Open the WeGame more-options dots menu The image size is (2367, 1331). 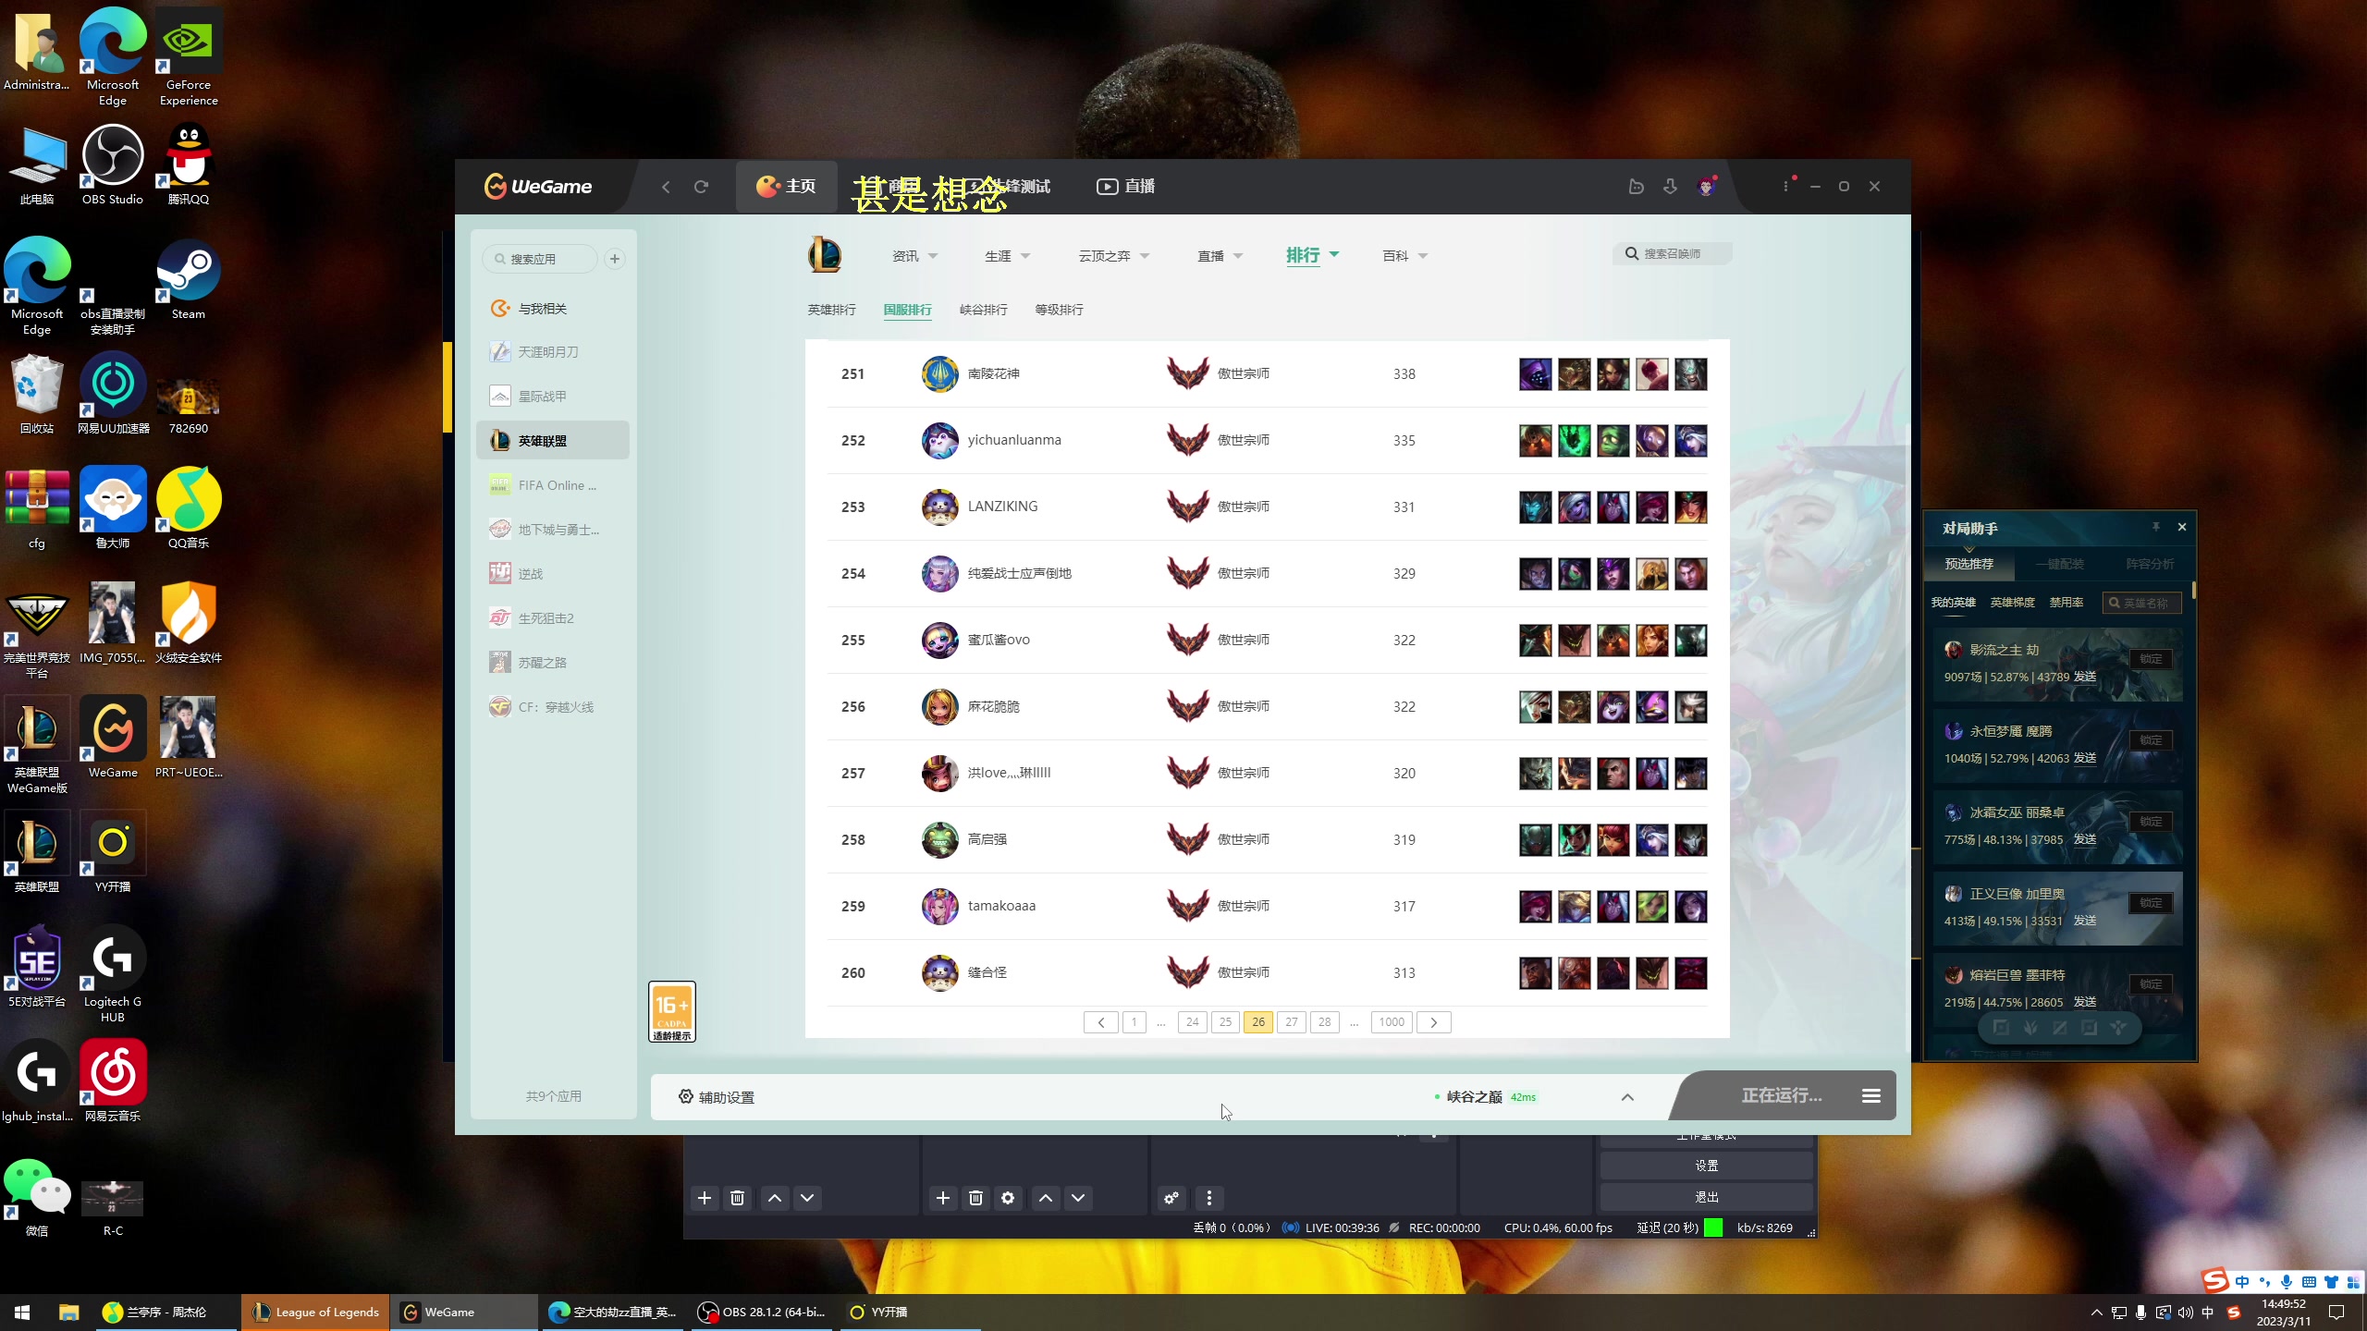coord(1785,187)
